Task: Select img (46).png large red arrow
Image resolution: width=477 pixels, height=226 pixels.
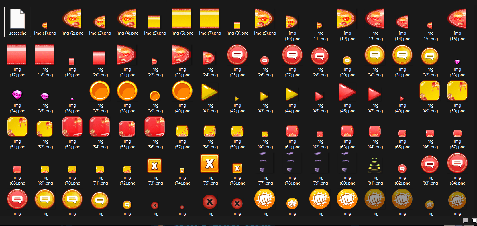Action: (347, 92)
